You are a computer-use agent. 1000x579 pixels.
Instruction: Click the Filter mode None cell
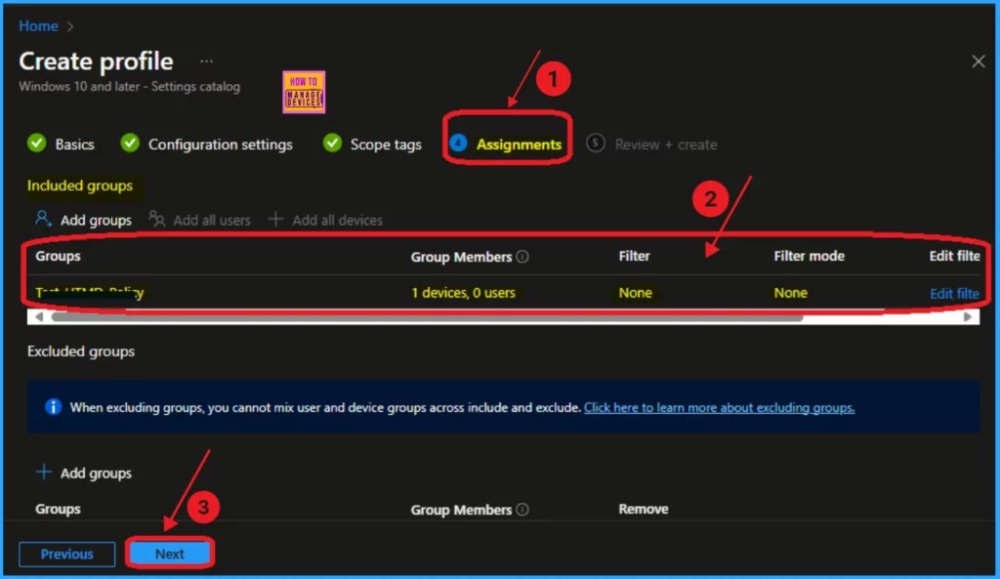click(791, 293)
